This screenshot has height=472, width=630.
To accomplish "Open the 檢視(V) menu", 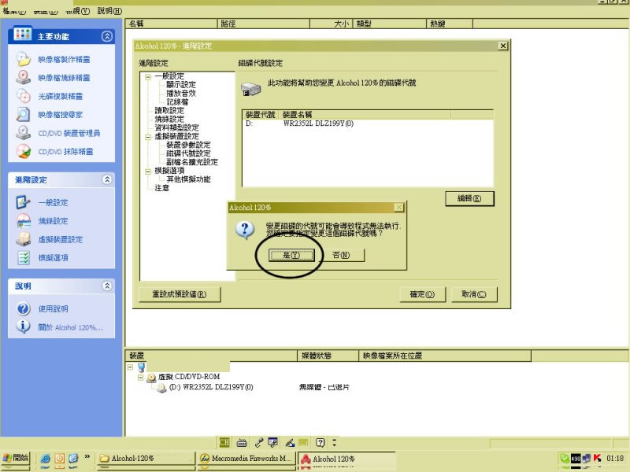I will click(77, 11).
